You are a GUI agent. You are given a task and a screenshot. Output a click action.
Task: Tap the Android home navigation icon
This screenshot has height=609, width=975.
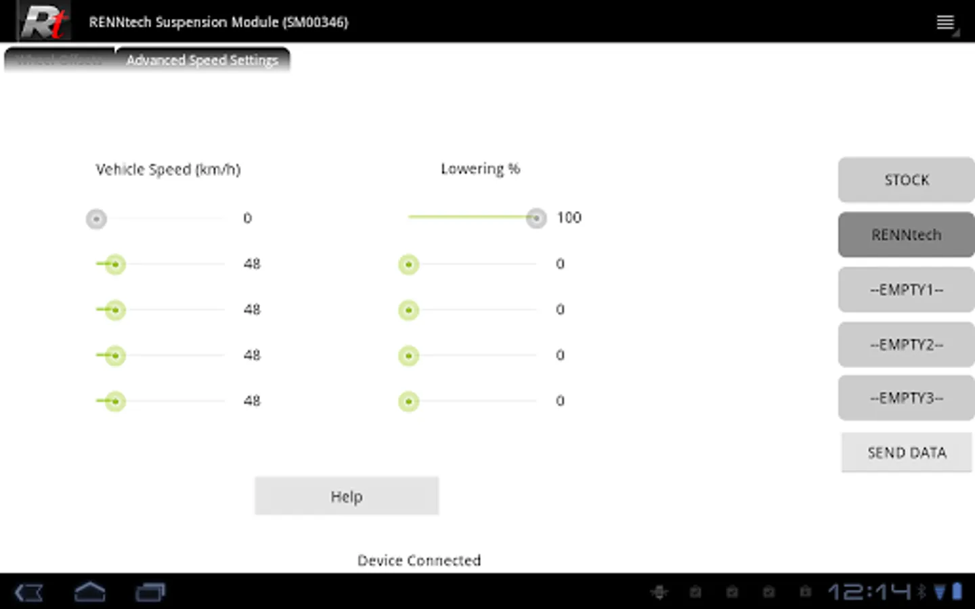point(89,592)
